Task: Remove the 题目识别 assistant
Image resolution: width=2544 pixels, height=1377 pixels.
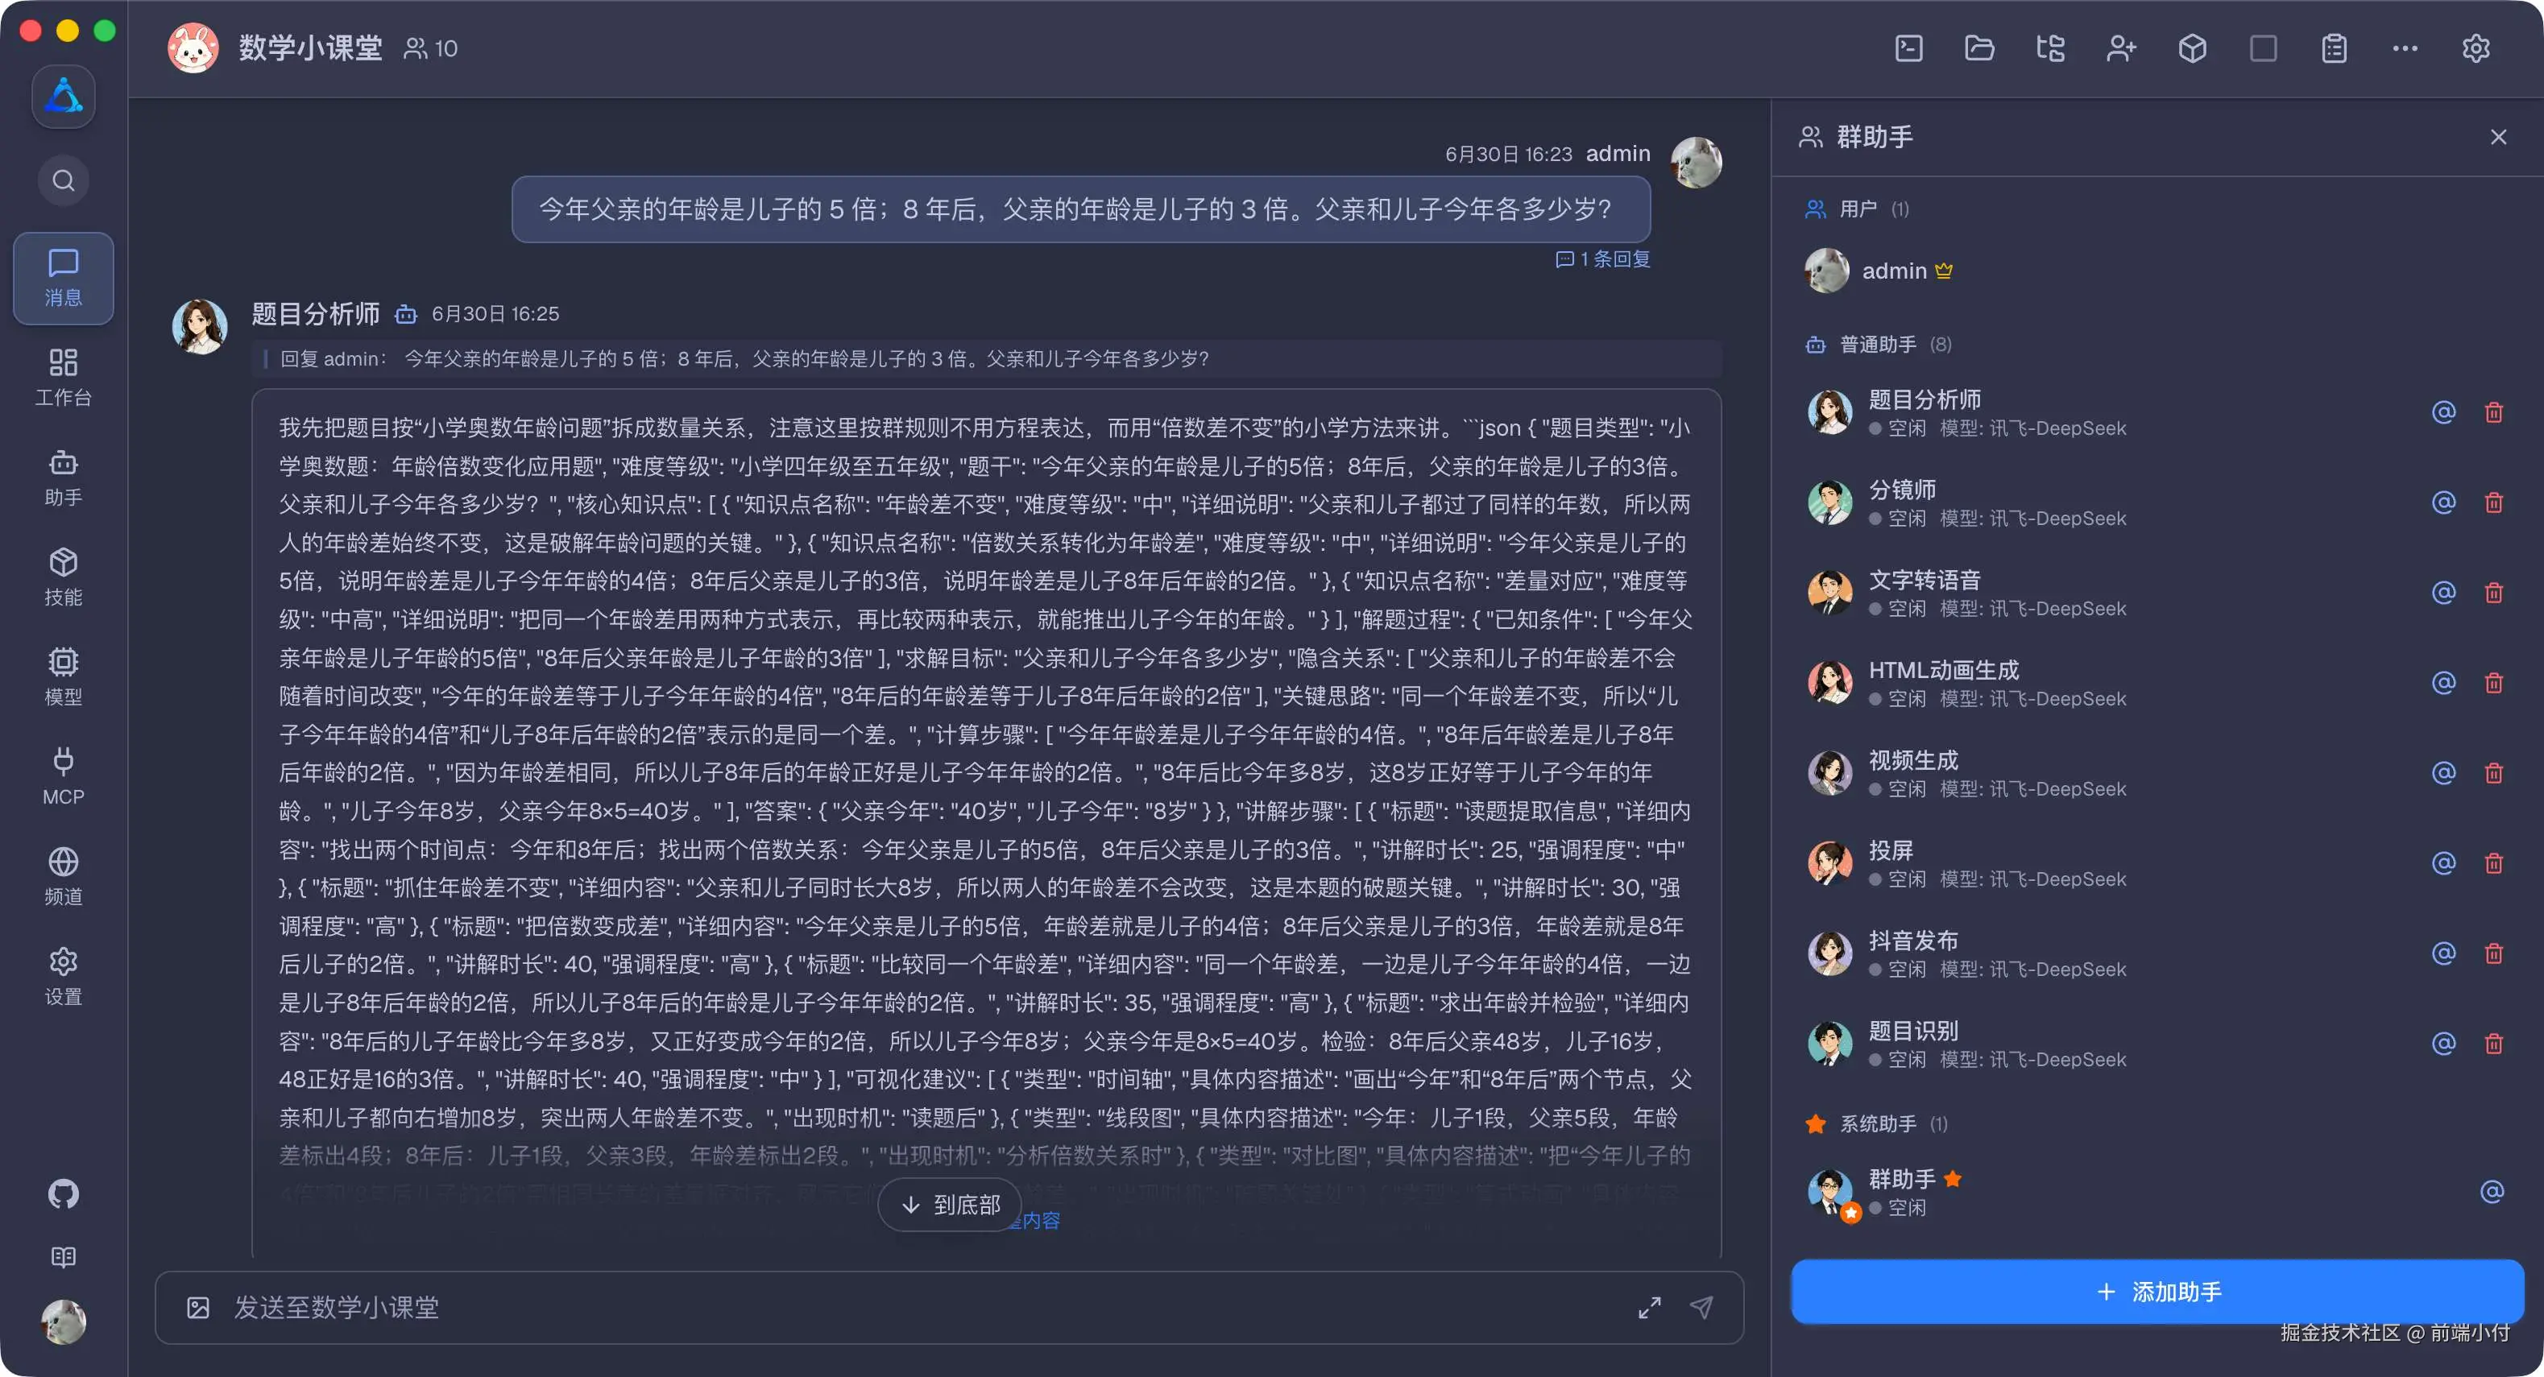Action: [2493, 1044]
